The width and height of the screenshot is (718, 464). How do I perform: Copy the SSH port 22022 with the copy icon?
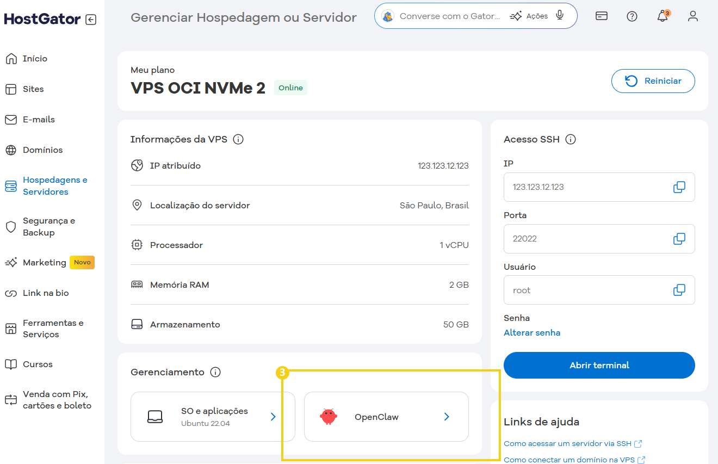pyautogui.click(x=678, y=238)
